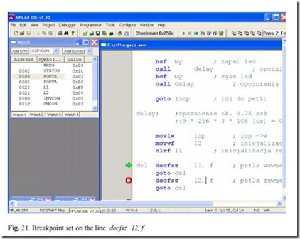
Task: Click the horizontal scrollbar thumb
Action: pyautogui.click(x=115, y=203)
